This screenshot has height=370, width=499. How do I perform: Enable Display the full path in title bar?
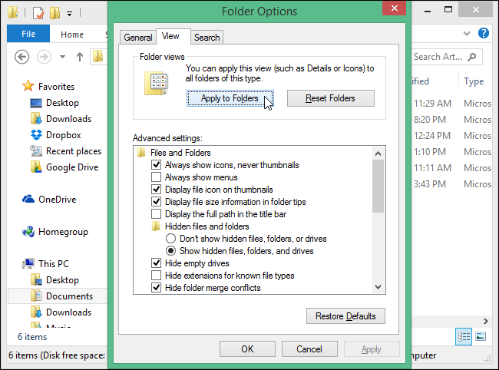[156, 214]
